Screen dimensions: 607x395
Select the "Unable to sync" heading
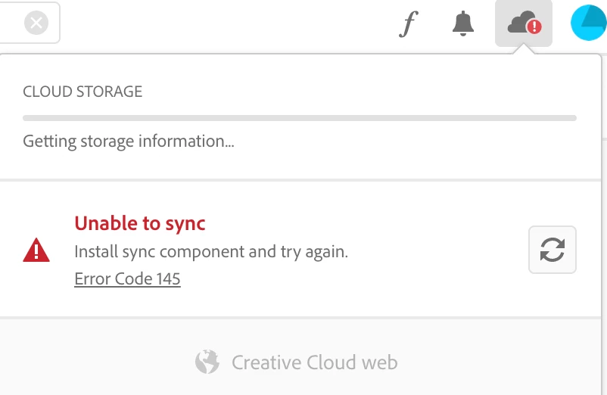pyautogui.click(x=140, y=223)
